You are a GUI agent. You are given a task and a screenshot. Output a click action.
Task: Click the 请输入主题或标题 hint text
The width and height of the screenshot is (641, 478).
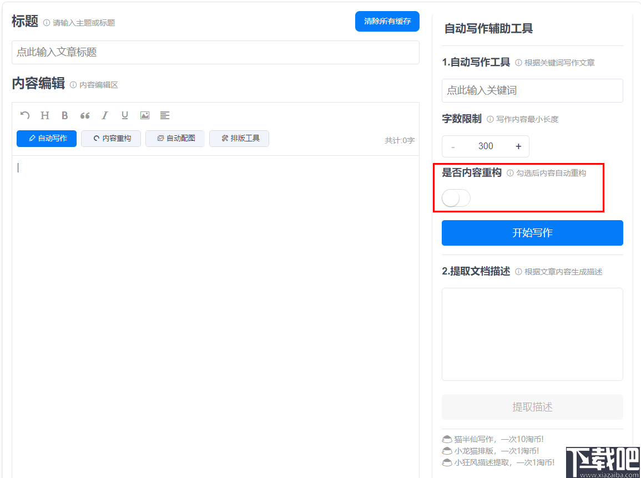[x=84, y=23]
